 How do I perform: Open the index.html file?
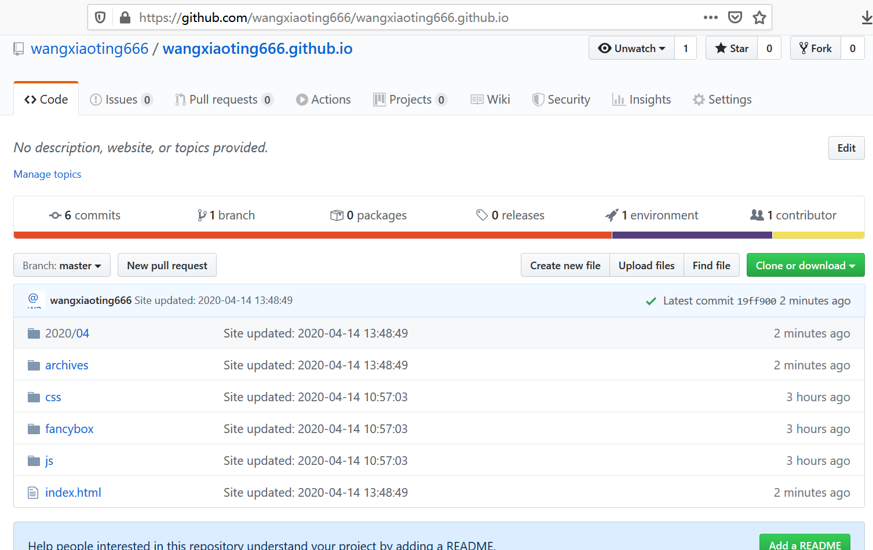pyautogui.click(x=73, y=493)
